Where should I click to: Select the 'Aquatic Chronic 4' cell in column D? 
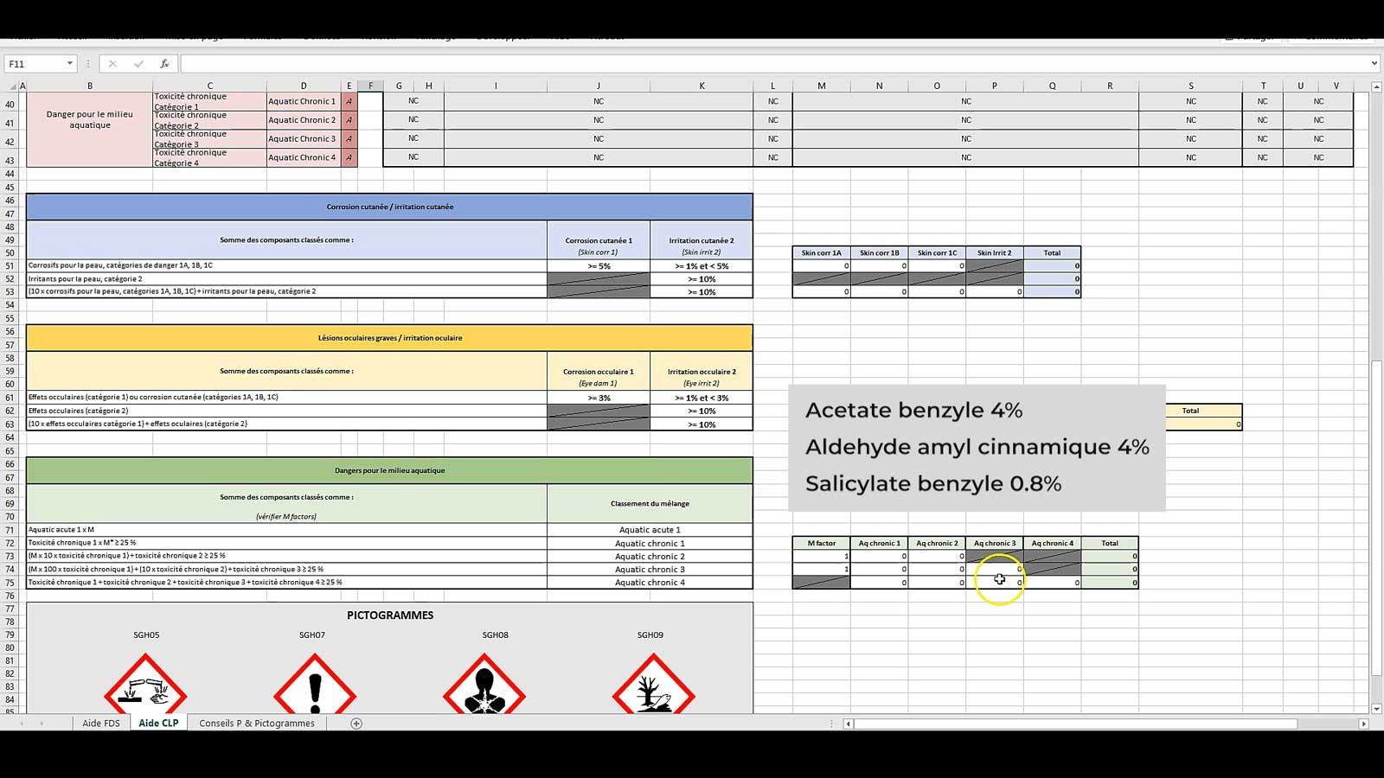(304, 157)
